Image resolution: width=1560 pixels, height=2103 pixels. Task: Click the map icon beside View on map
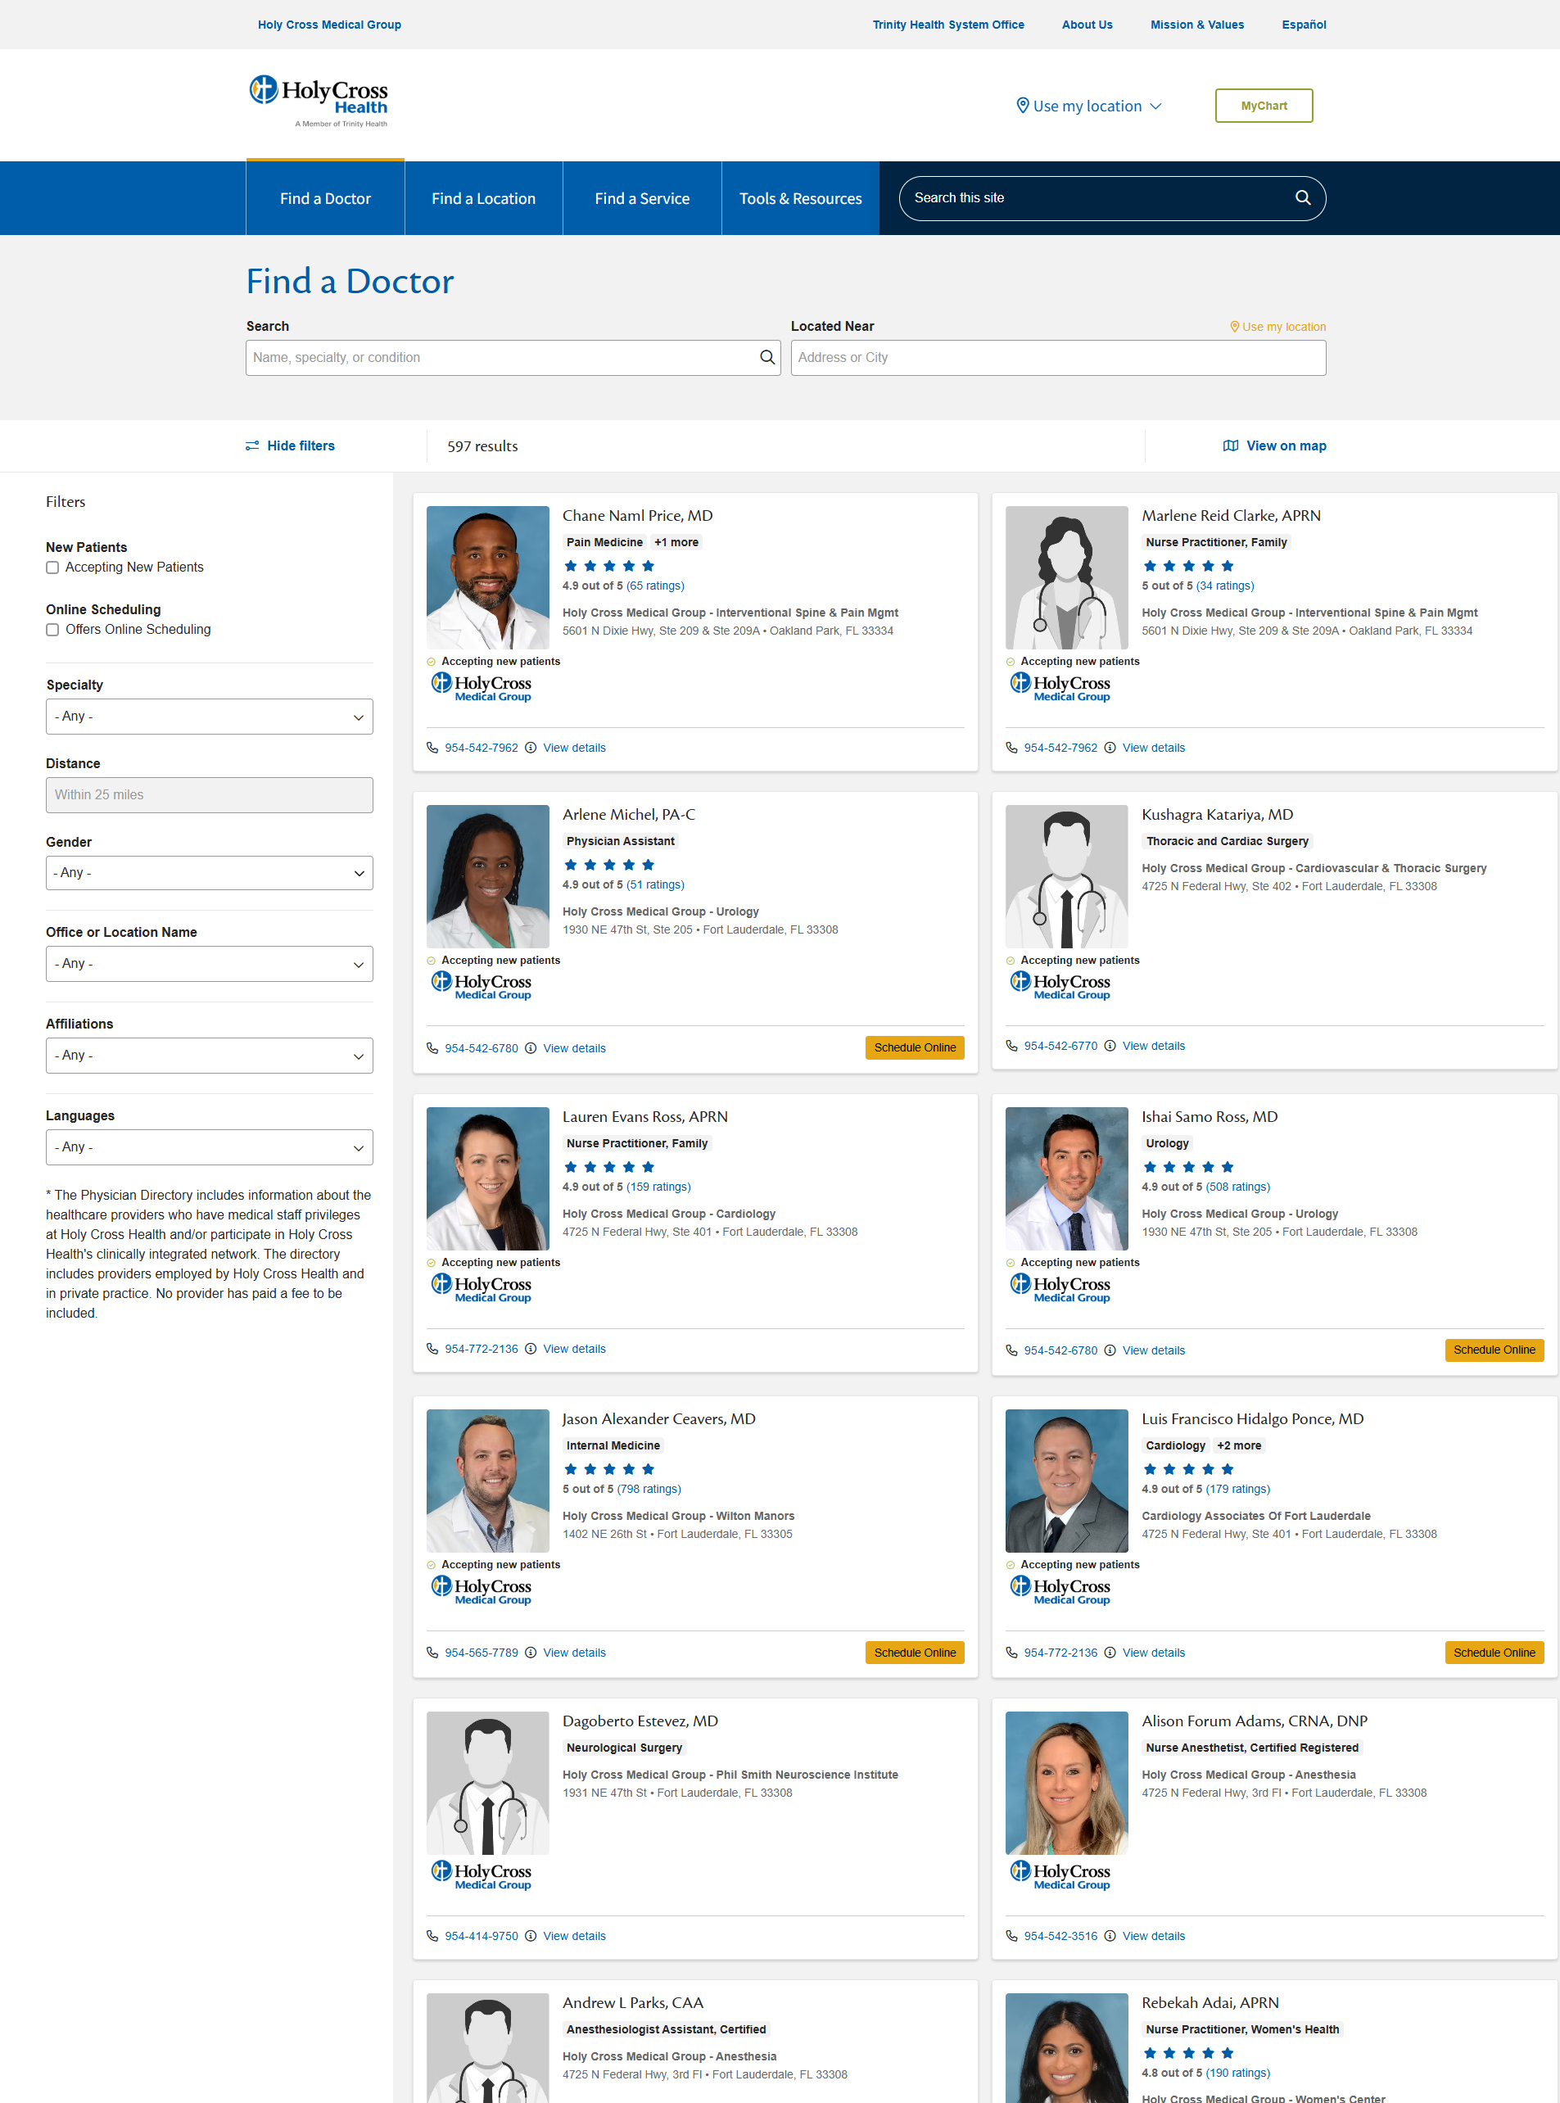[x=1231, y=445]
